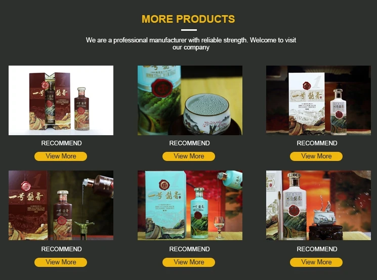Viewport: 377px width, 280px height.
Task: Click View More under the splashing cup product
Action: tap(316, 262)
